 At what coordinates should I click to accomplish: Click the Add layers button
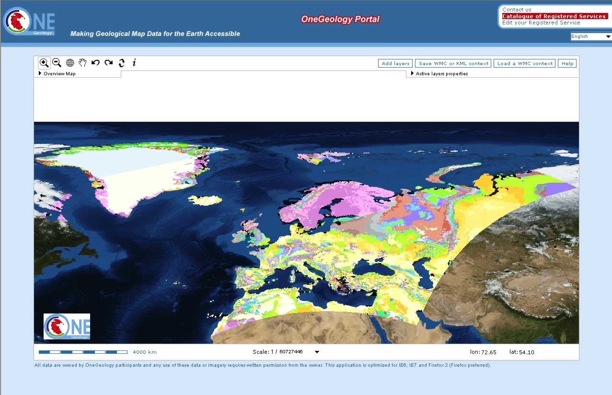click(395, 63)
